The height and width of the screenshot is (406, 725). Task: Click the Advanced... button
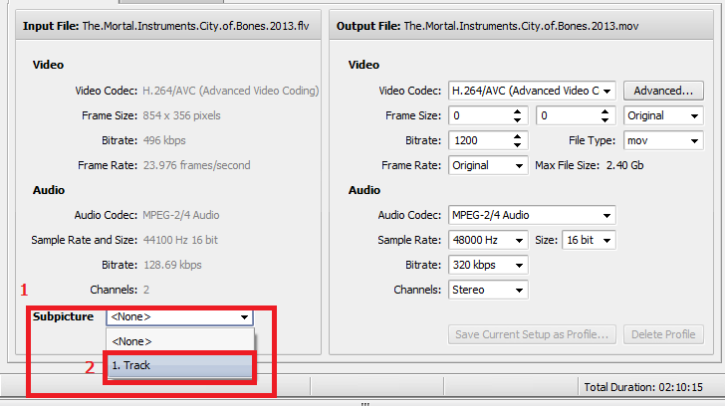pos(663,91)
